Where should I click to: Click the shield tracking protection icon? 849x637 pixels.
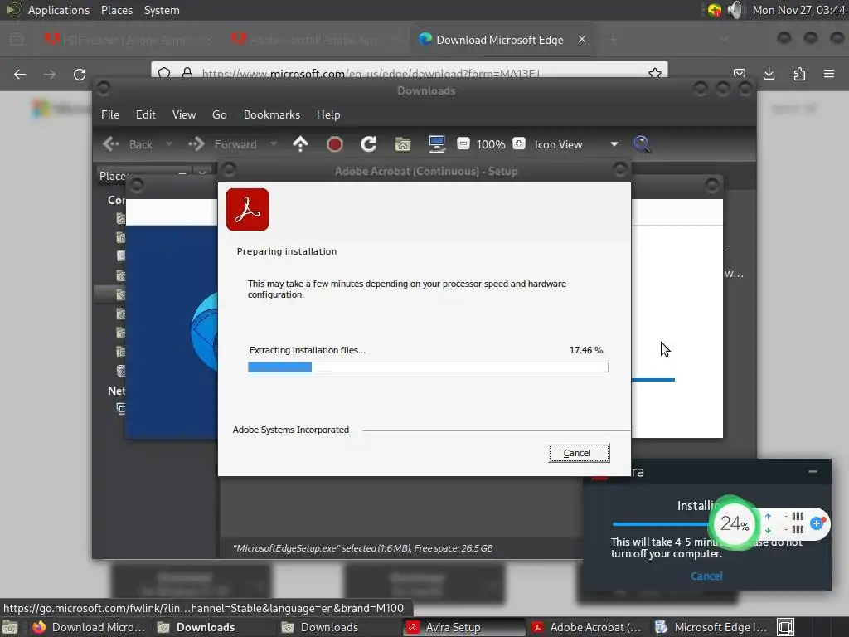165,73
